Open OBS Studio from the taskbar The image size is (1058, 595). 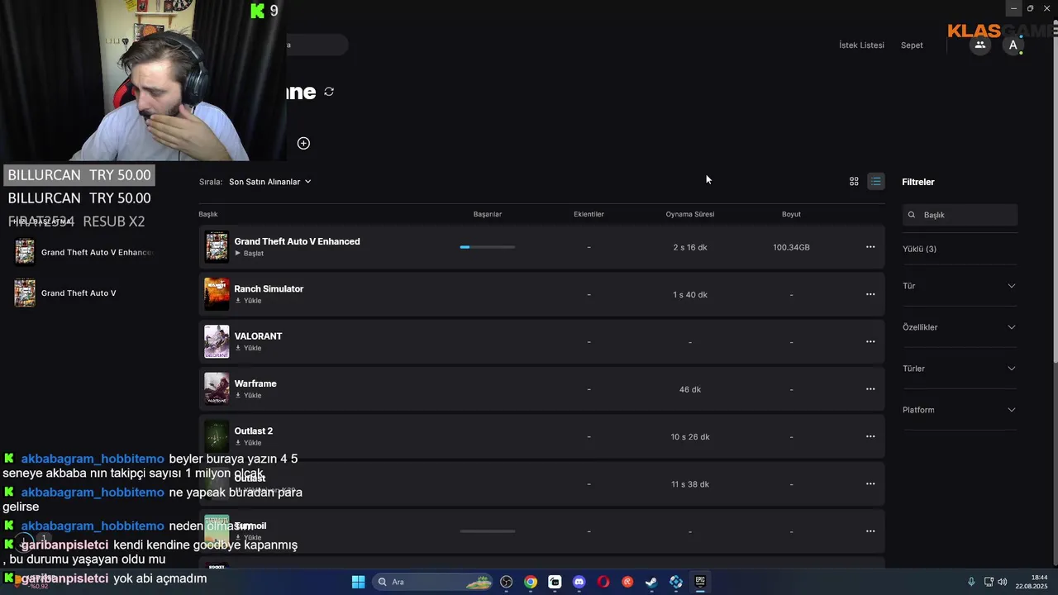(507, 582)
